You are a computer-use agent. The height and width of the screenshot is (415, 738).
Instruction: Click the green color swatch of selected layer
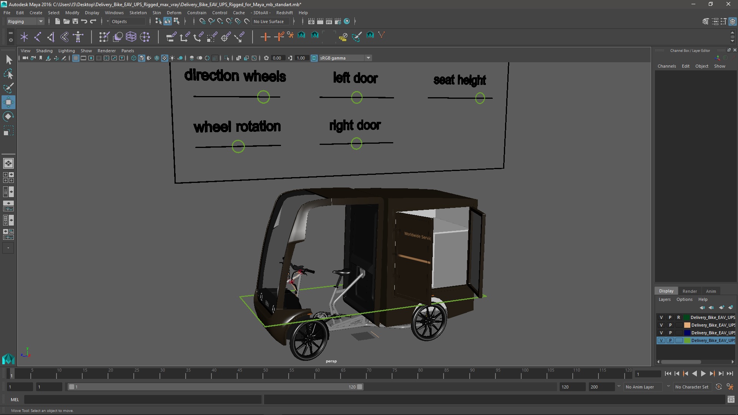pyautogui.click(x=687, y=340)
